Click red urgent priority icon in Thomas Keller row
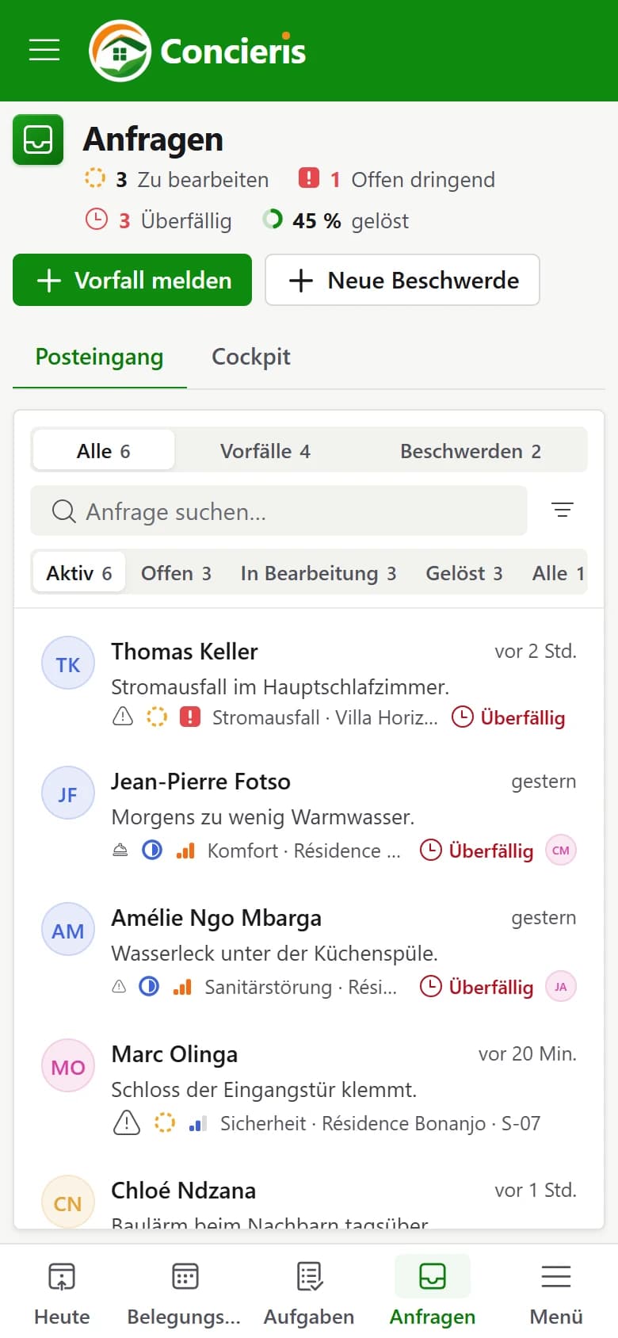The image size is (618, 1338). pyautogui.click(x=190, y=717)
